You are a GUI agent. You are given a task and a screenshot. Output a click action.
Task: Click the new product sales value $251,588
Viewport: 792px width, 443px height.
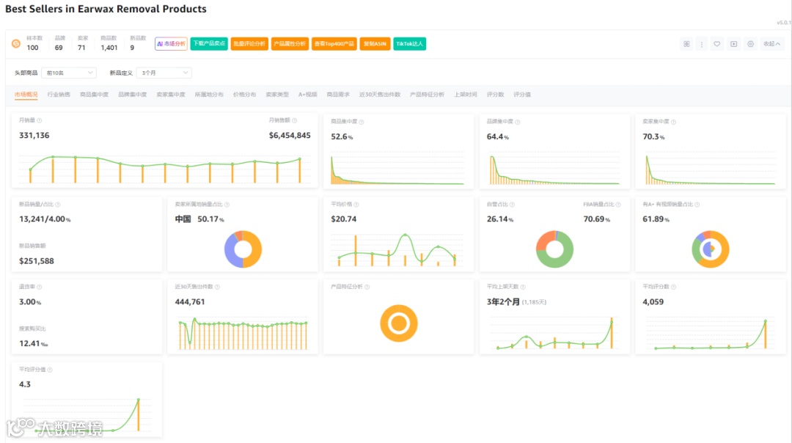coord(37,261)
